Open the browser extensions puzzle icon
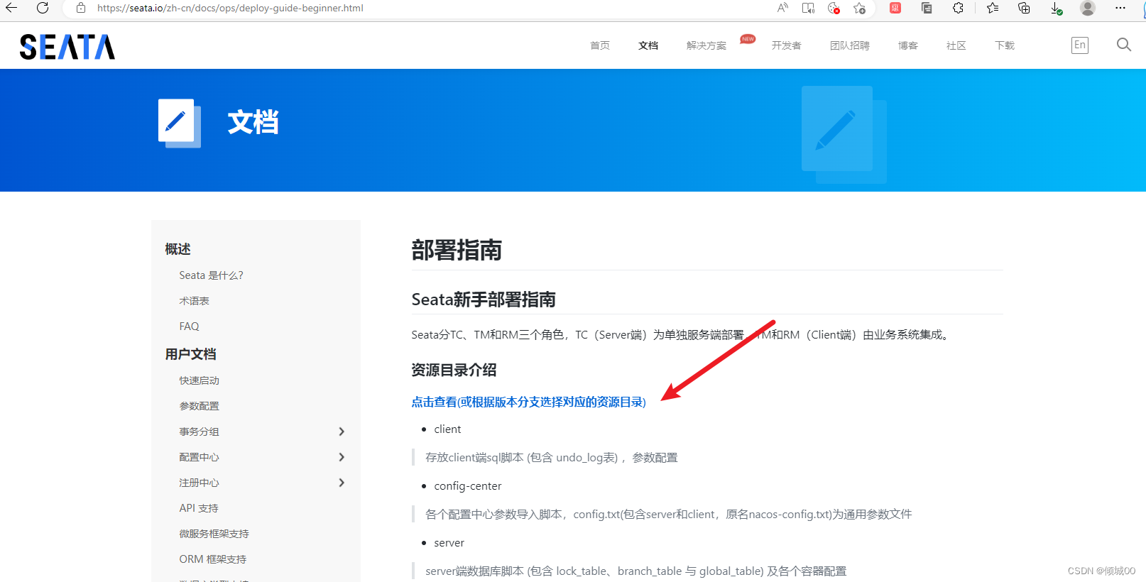Viewport: 1146px width, 582px height. [958, 8]
